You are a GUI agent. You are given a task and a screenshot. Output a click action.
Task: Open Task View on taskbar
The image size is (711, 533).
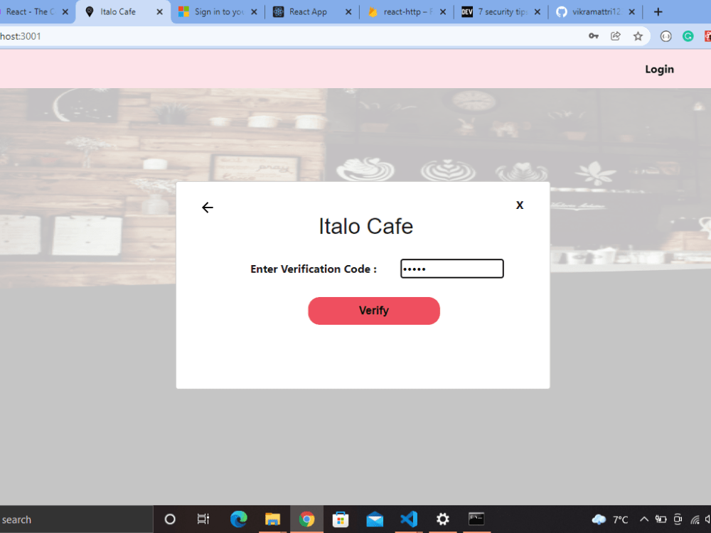click(x=203, y=519)
